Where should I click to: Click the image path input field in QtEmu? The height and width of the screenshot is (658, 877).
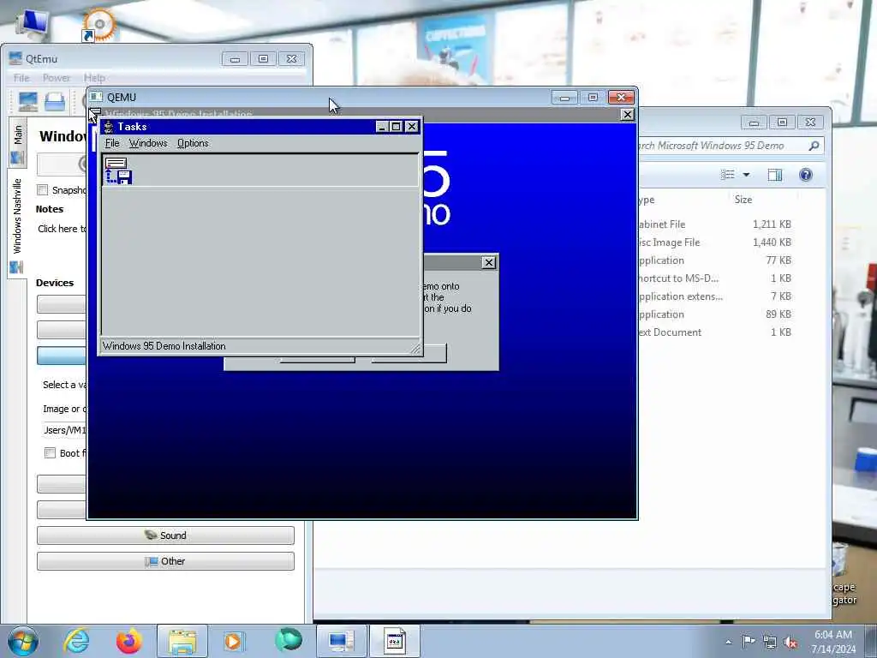click(63, 430)
